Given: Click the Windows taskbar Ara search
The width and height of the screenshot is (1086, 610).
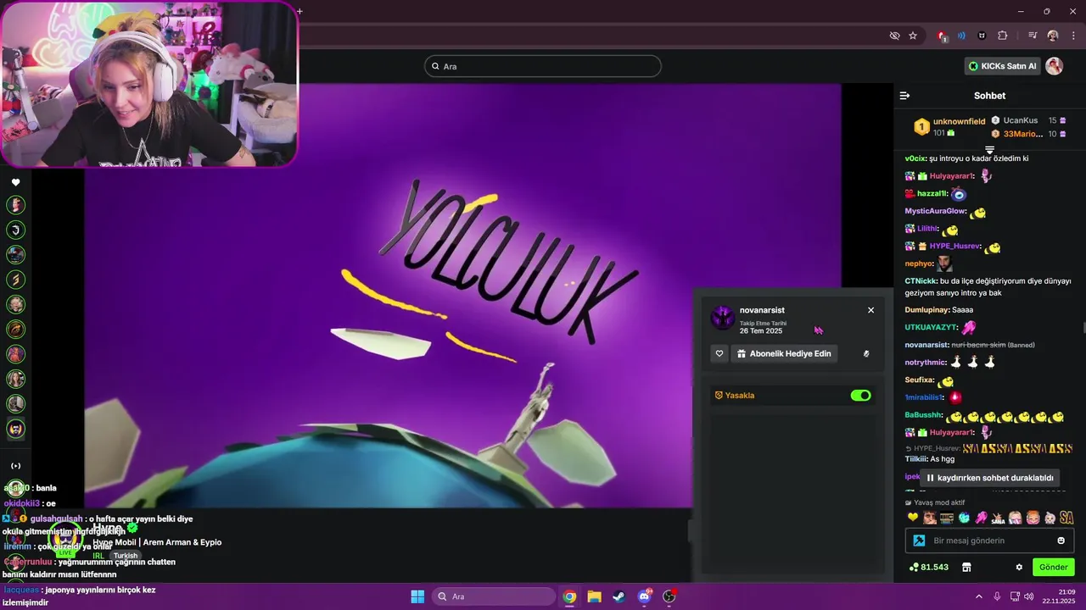Looking at the screenshot, I should coord(493,596).
